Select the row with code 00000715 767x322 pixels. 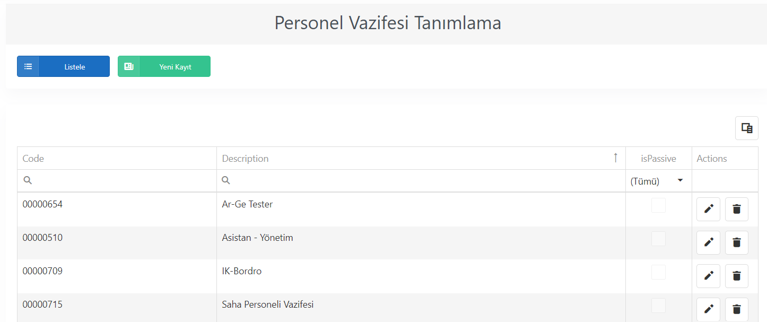coord(388,308)
